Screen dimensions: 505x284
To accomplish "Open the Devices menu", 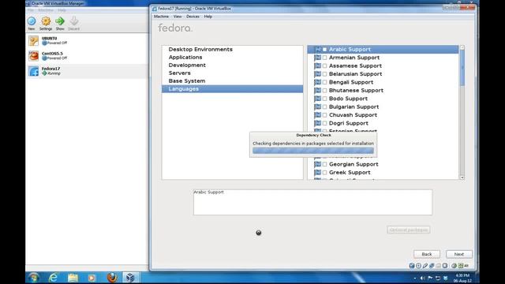I will tap(193, 17).
